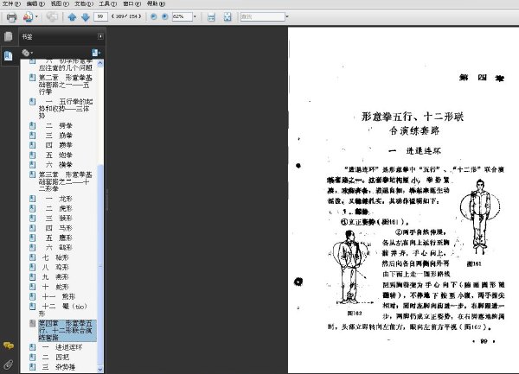The image size is (519, 374).
Task: Click the new bookmark icon
Action: pyautogui.click(x=96, y=53)
